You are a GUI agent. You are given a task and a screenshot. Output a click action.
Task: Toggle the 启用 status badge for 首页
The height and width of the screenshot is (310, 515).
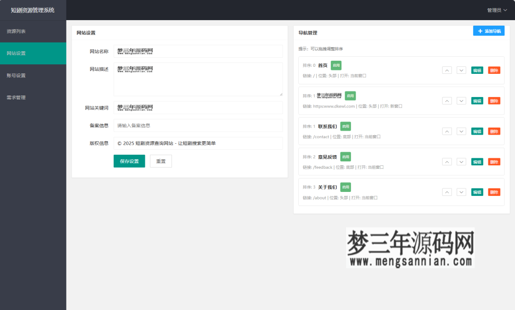pyautogui.click(x=336, y=65)
